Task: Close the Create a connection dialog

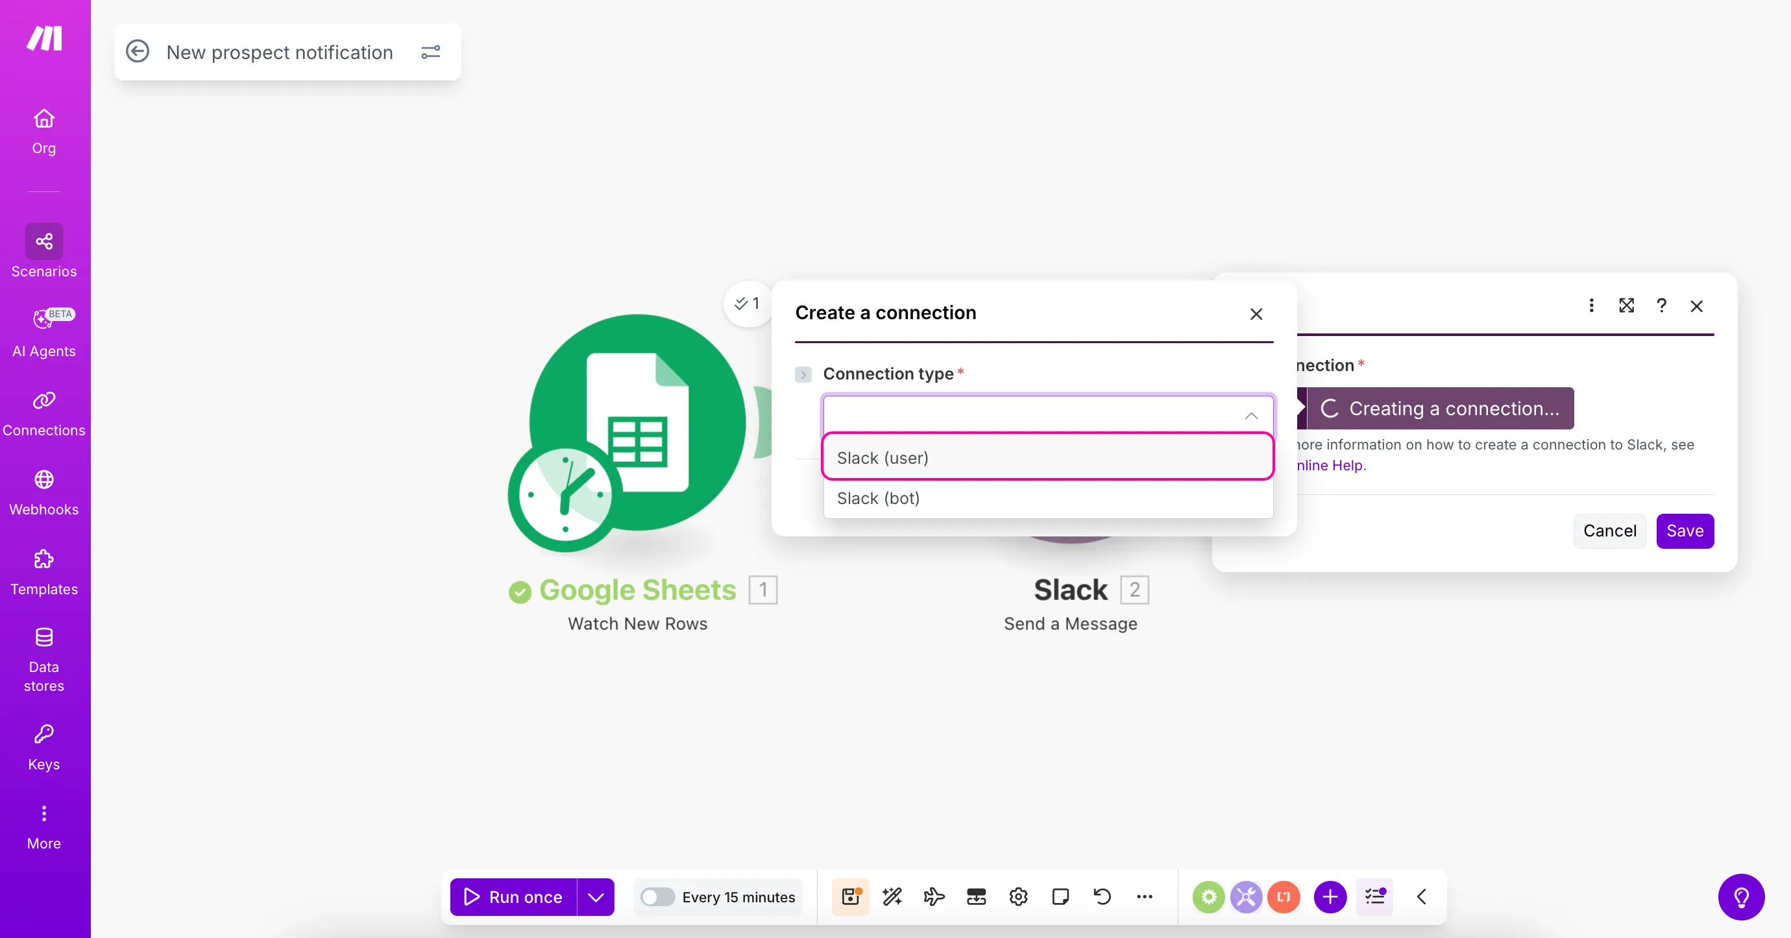Action: [x=1256, y=314]
